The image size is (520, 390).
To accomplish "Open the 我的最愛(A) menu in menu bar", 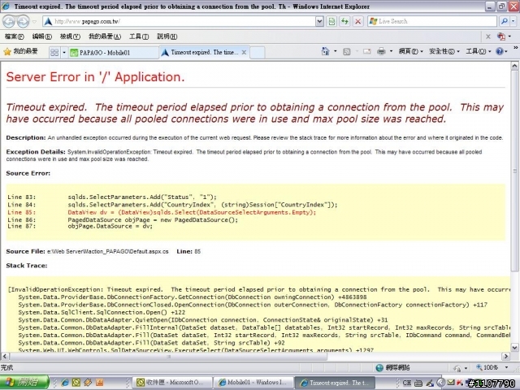I will (105, 37).
